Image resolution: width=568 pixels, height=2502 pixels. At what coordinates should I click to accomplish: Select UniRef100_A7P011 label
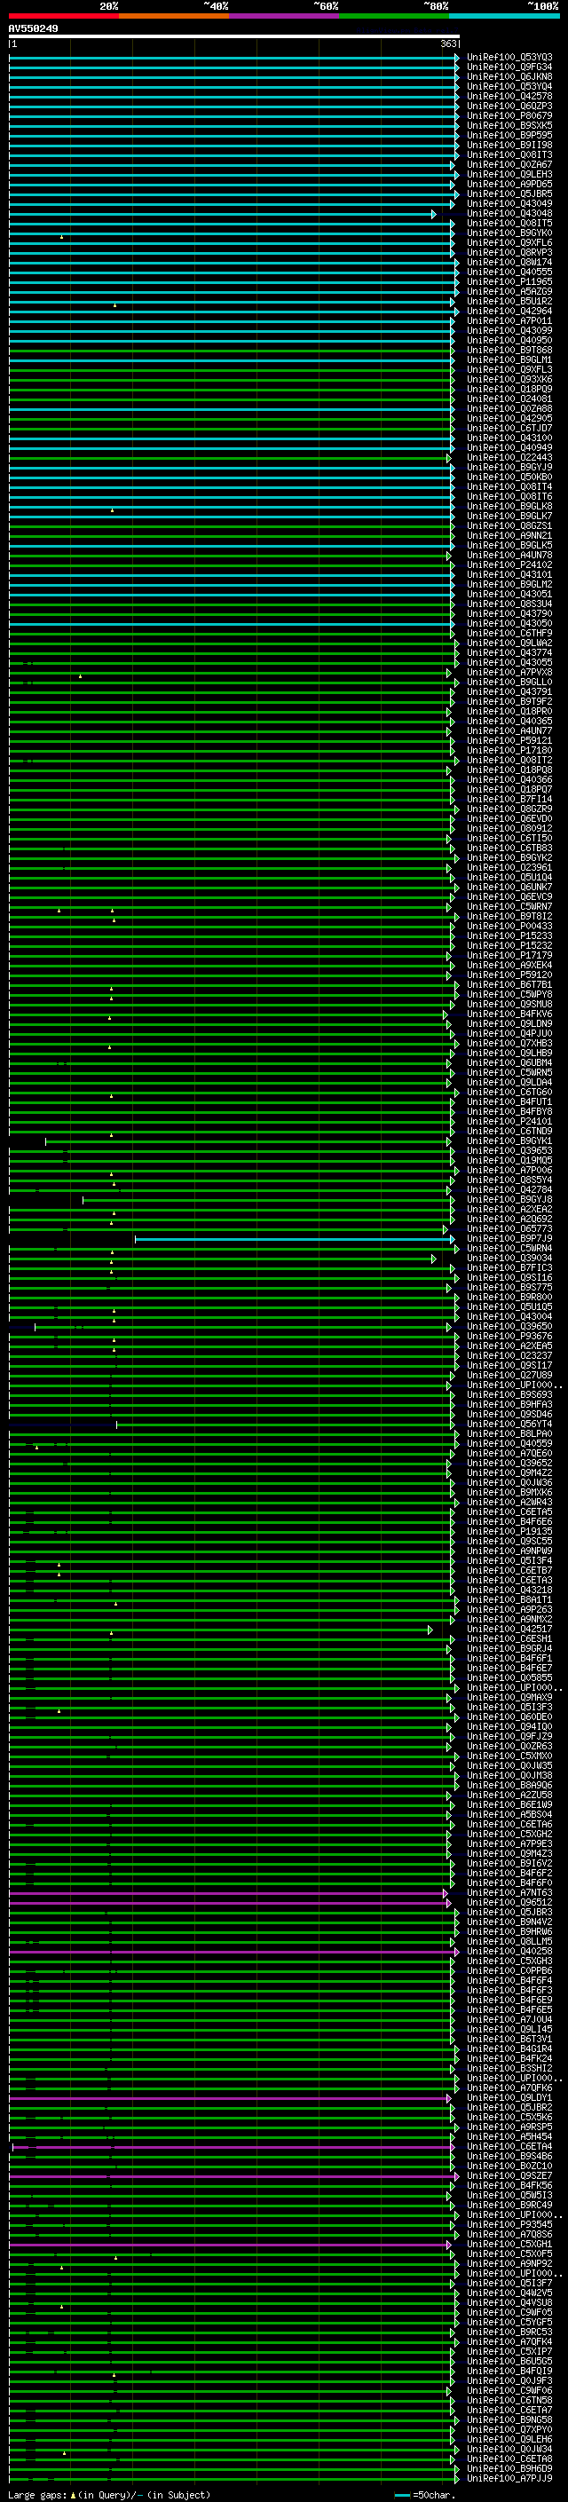click(509, 320)
